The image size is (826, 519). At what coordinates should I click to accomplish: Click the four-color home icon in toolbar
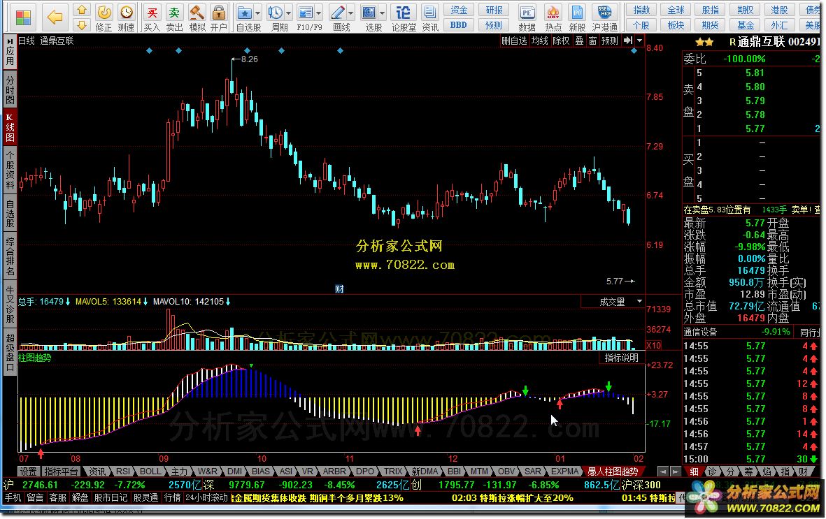(x=22, y=17)
